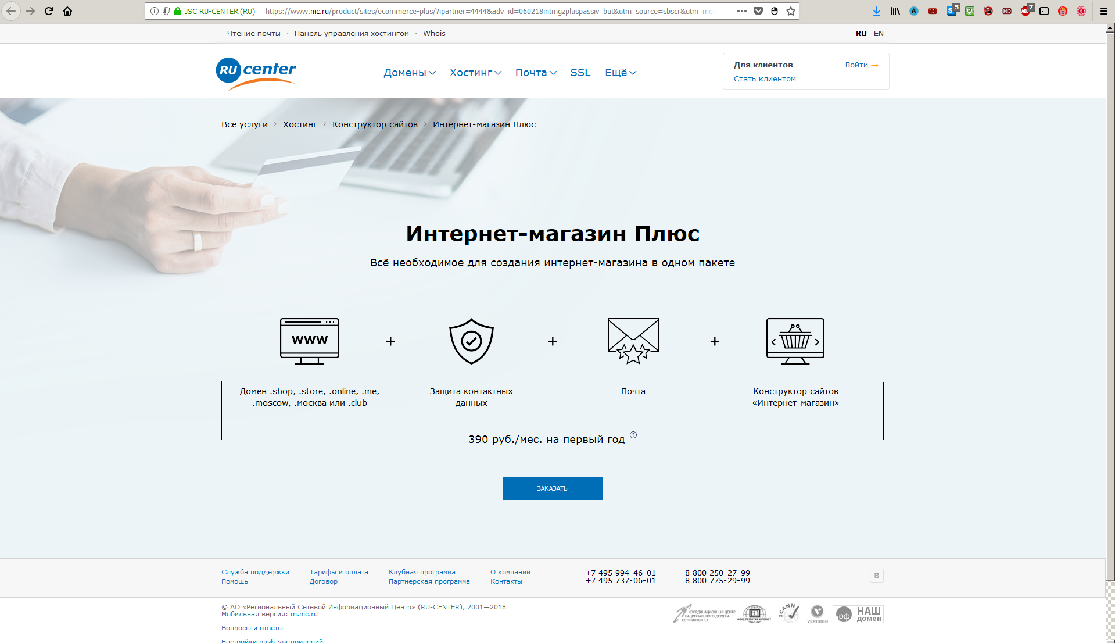Click the Наш домен .рф badge
The image size is (1115, 643).
click(x=858, y=614)
